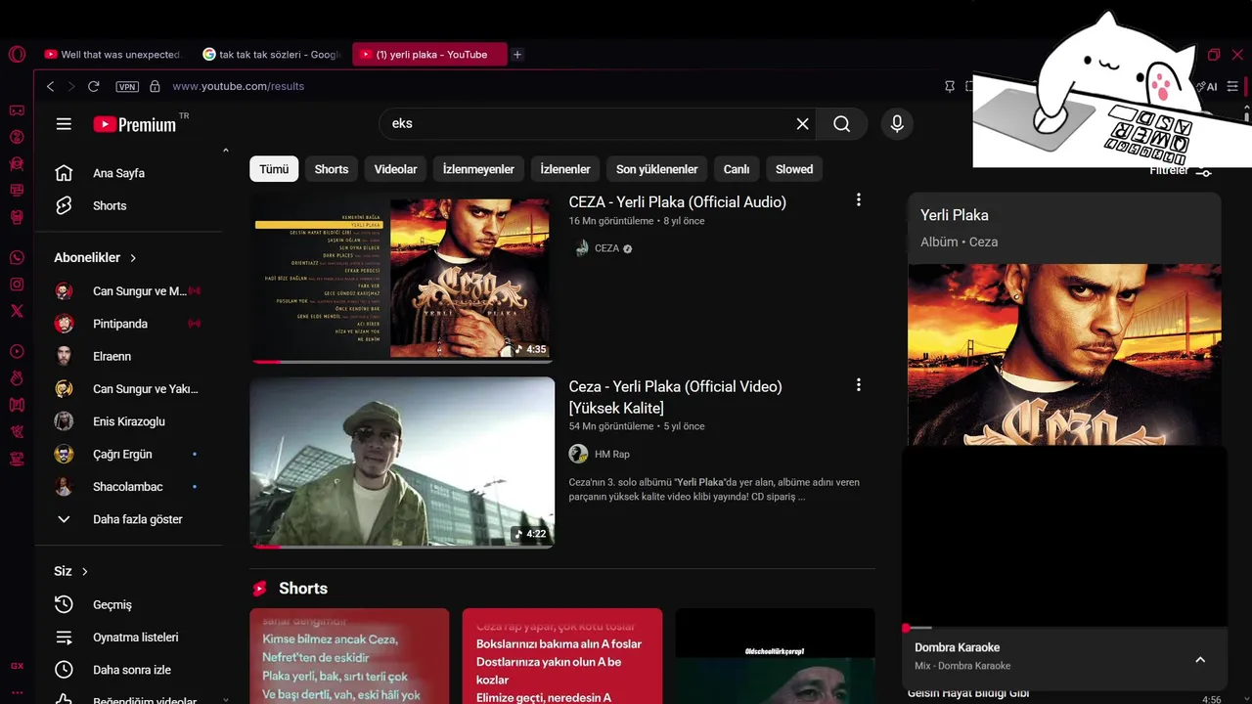Expand Abonelikler subscriptions section

[96, 257]
